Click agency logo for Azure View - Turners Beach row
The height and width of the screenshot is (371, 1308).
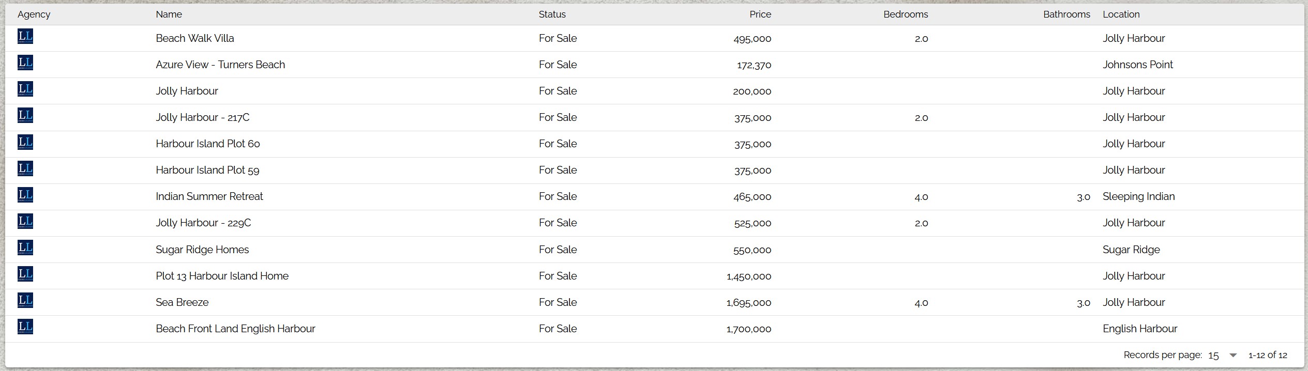(x=25, y=63)
